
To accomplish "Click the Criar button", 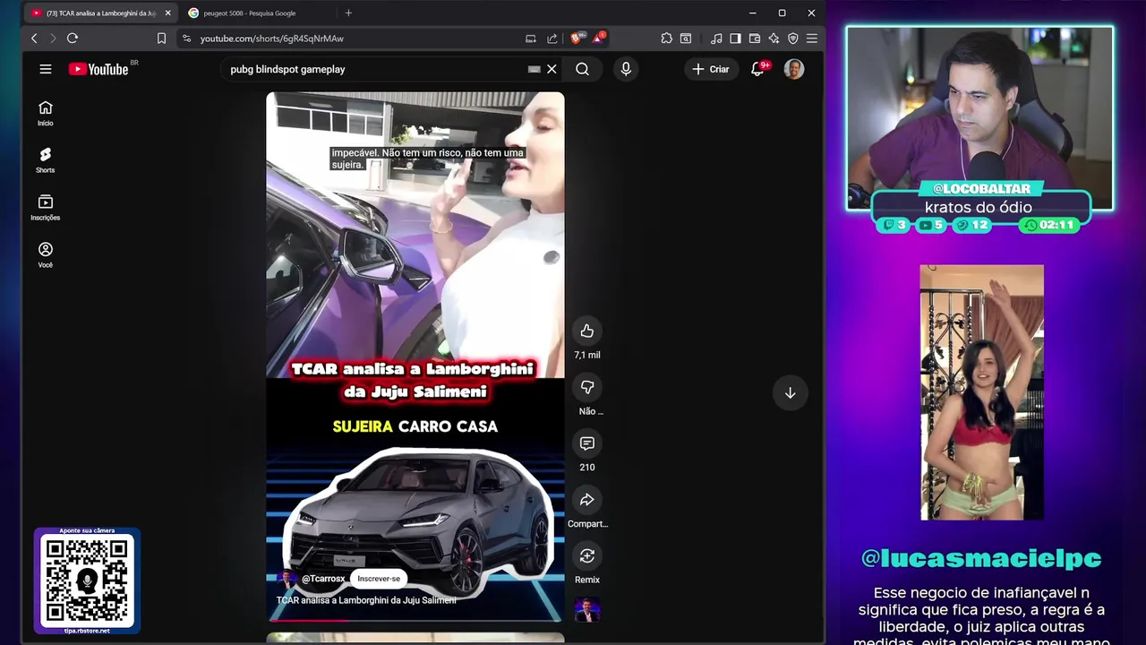I will pyautogui.click(x=711, y=69).
